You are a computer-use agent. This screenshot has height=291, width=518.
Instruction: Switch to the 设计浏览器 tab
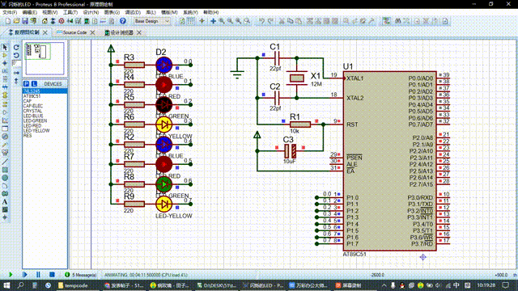(119, 32)
